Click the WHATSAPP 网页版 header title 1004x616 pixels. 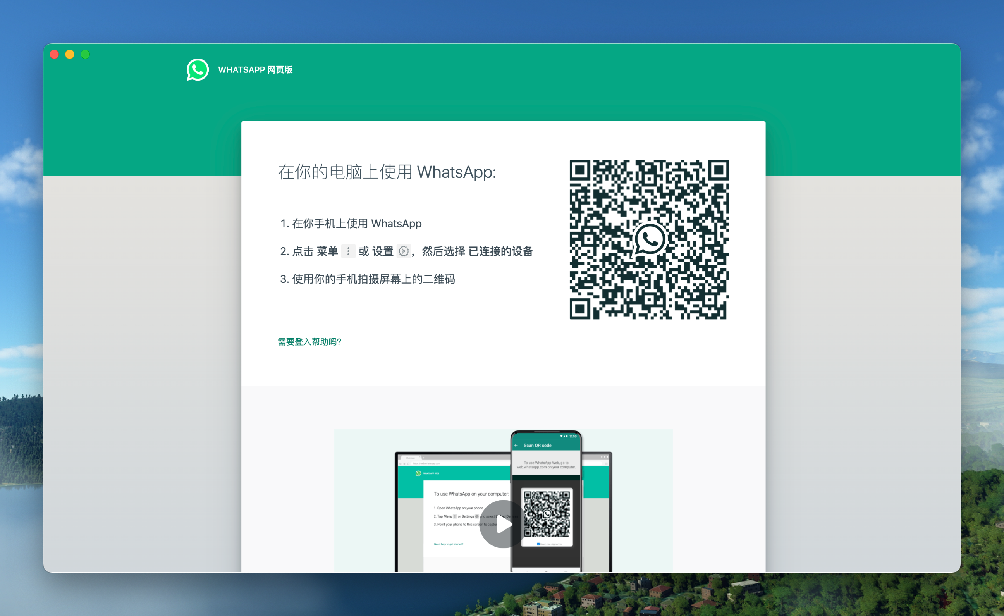pyautogui.click(x=255, y=70)
